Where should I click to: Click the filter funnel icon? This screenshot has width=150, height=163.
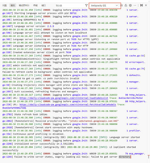click(86, 5)
